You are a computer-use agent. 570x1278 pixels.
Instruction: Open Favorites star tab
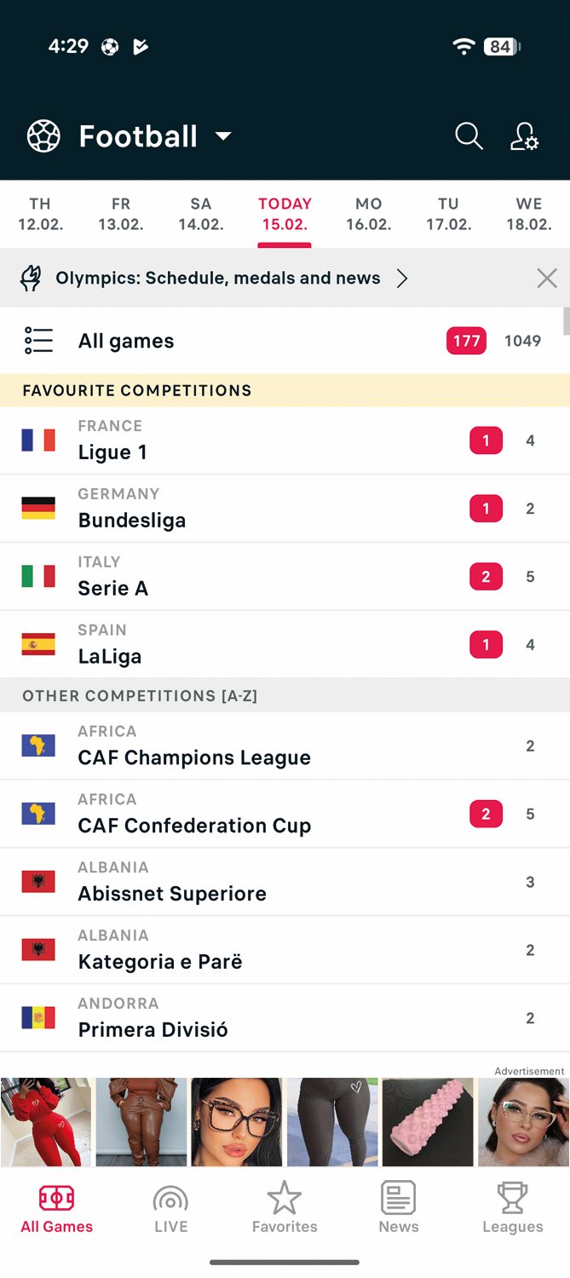point(285,1199)
